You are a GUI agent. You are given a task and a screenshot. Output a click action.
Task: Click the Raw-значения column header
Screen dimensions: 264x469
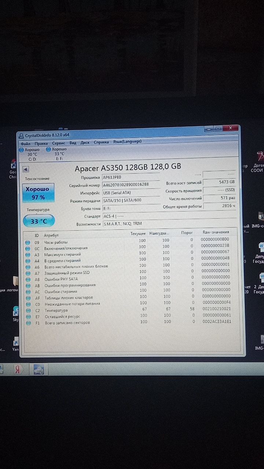click(216, 232)
